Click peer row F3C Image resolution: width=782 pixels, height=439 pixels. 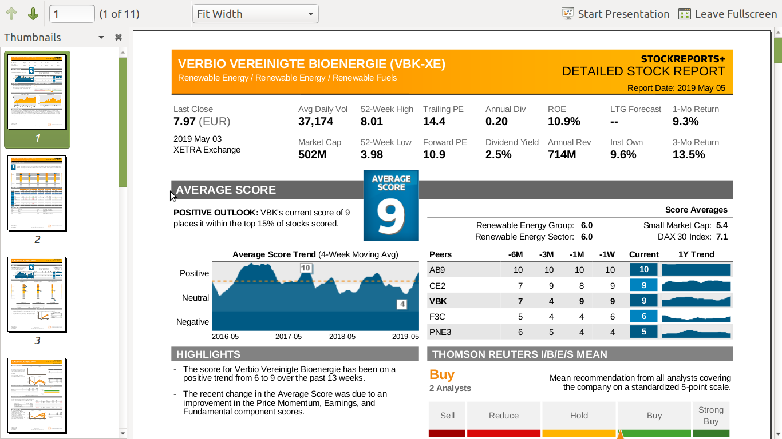click(580, 316)
